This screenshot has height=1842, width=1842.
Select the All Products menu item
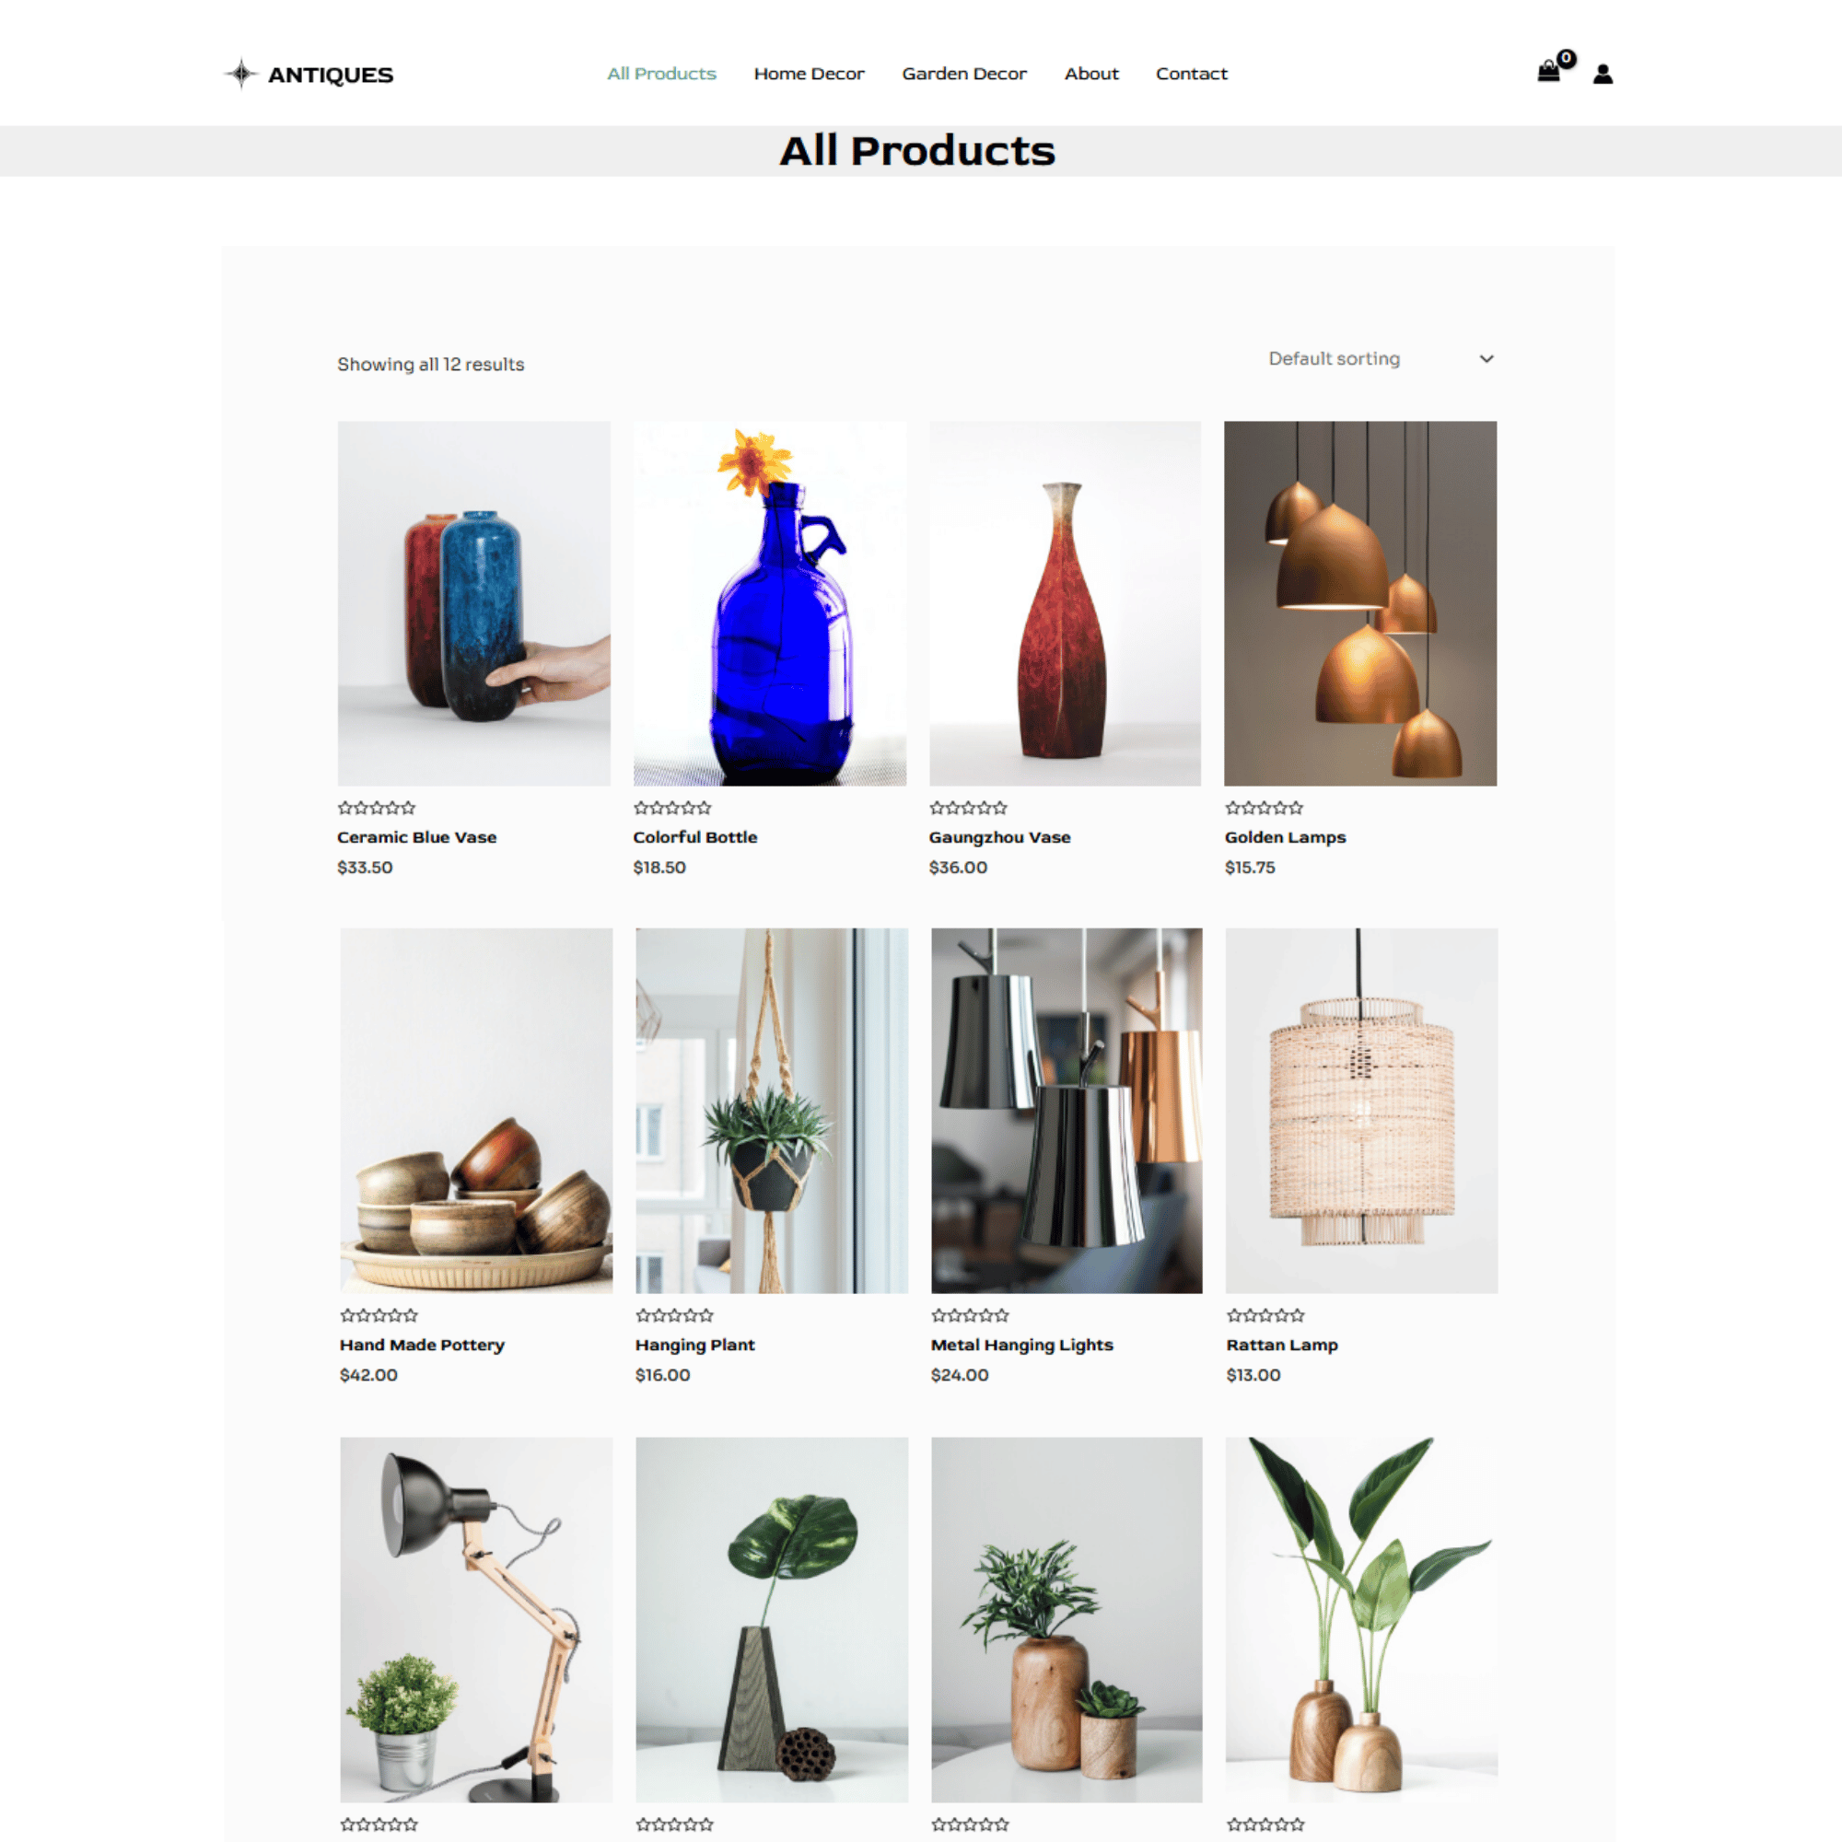tap(661, 74)
